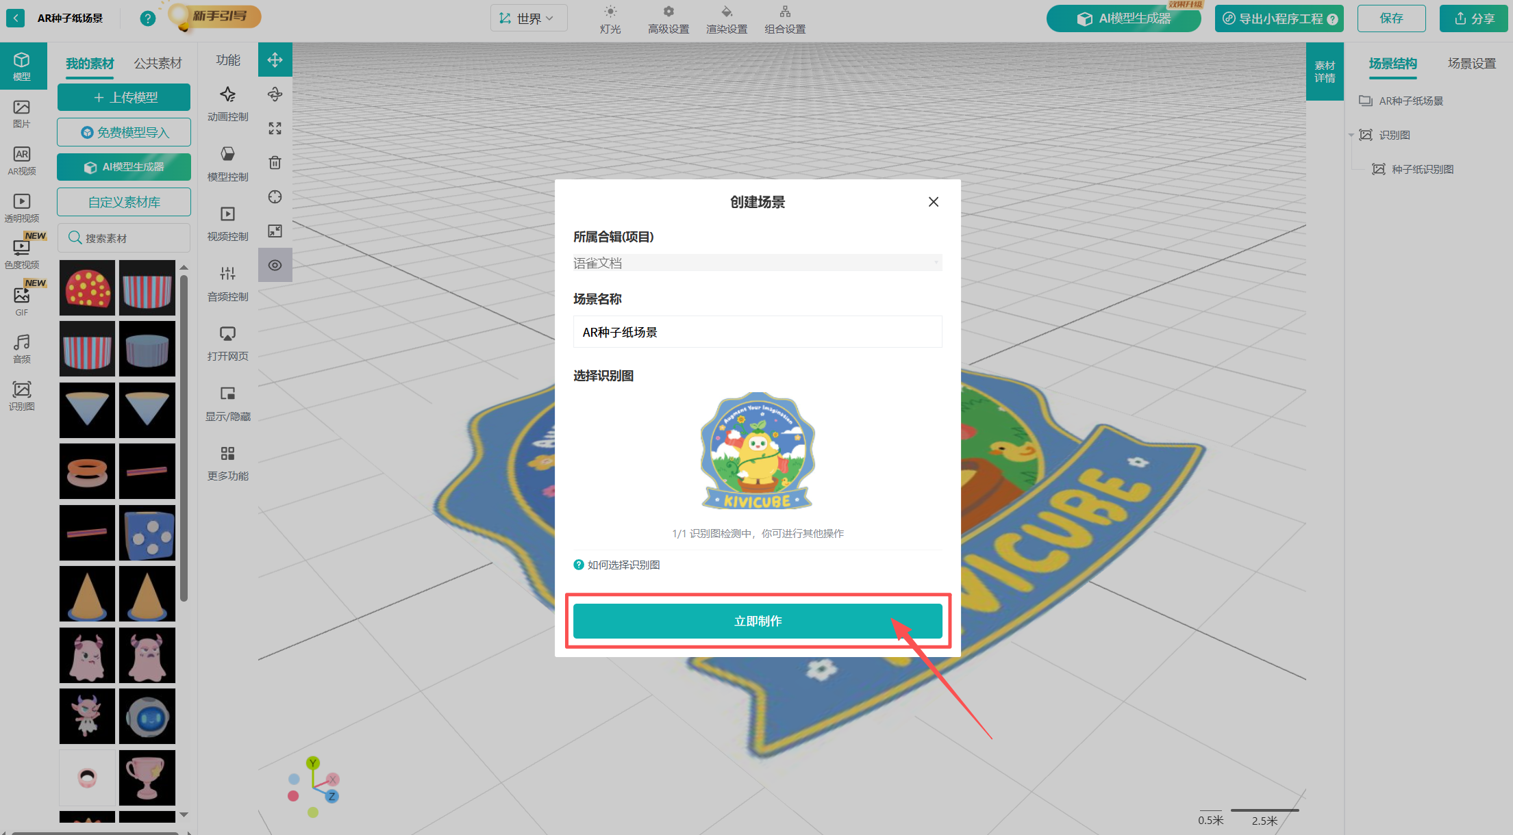Open the 音频 audio sidebar category

click(x=22, y=348)
